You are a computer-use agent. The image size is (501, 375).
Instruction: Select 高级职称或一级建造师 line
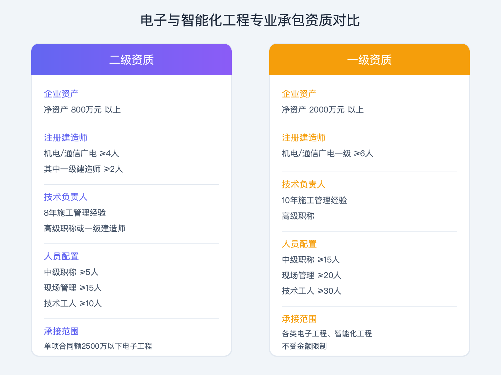click(x=85, y=228)
